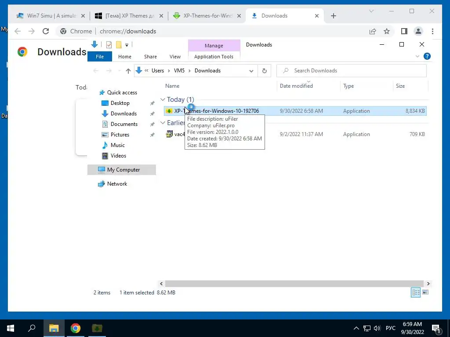Click the Manage contextual tab
Viewport: 450px width, 337px height.
point(214,46)
